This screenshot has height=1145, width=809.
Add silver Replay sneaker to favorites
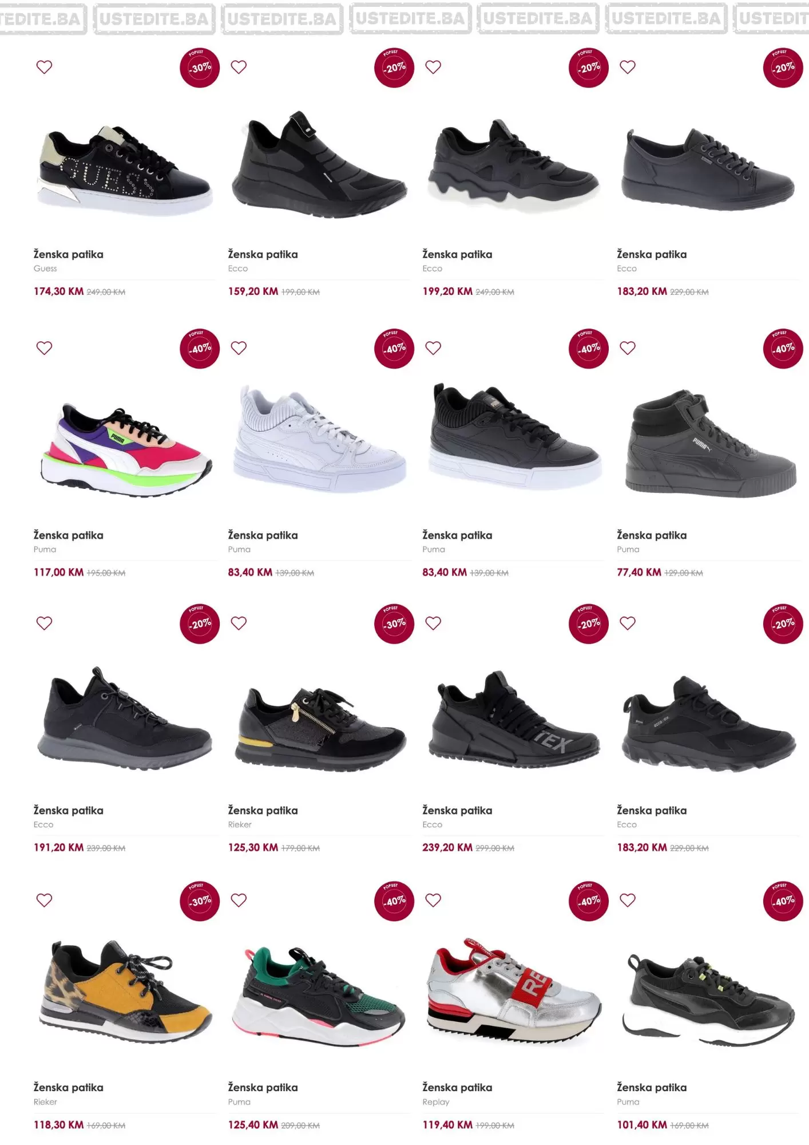tap(433, 901)
